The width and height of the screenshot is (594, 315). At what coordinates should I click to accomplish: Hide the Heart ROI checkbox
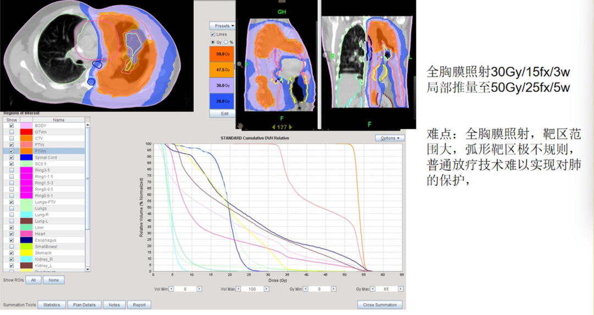[11, 234]
